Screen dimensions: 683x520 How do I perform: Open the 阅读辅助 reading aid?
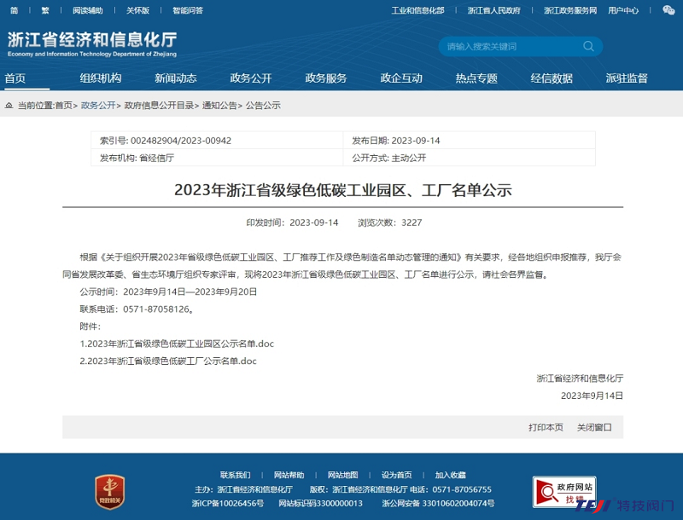[x=87, y=10]
